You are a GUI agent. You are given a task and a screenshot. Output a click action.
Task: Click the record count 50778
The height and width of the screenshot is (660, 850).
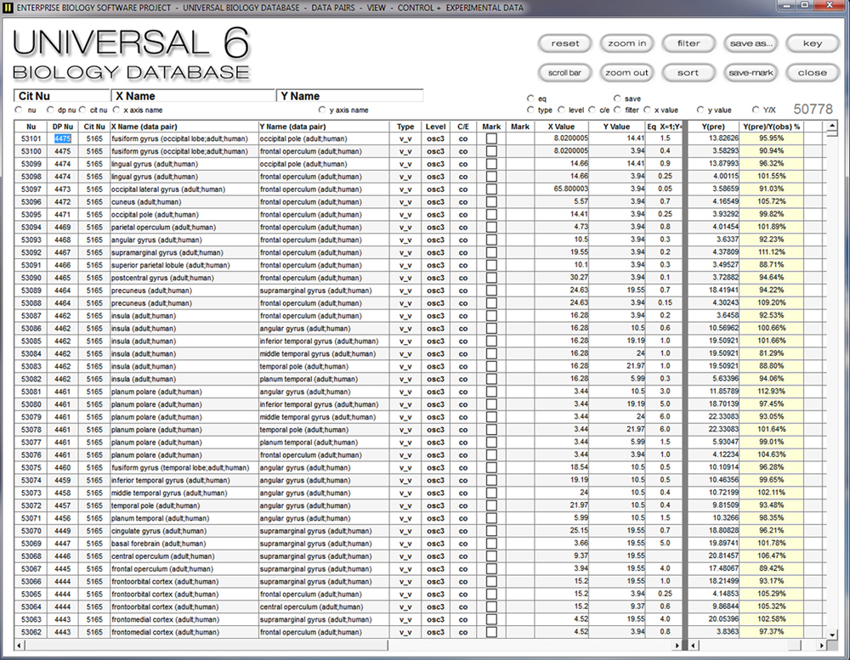813,109
